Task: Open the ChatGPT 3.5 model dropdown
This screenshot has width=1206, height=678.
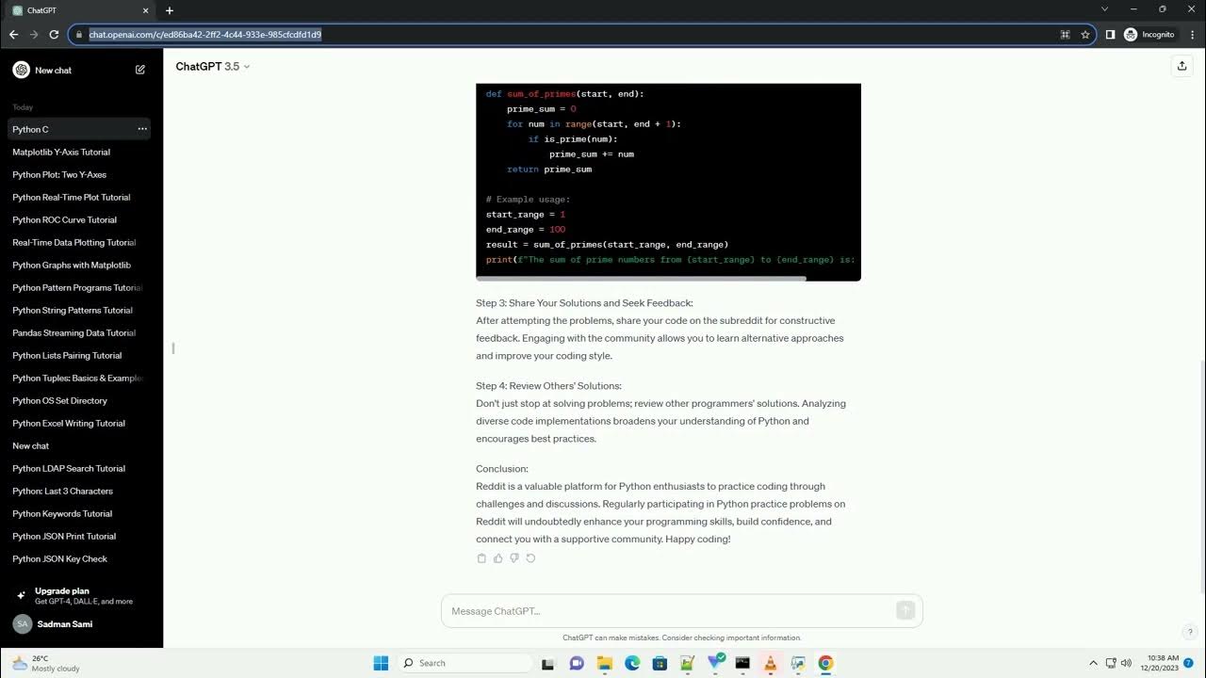Action: pyautogui.click(x=213, y=67)
